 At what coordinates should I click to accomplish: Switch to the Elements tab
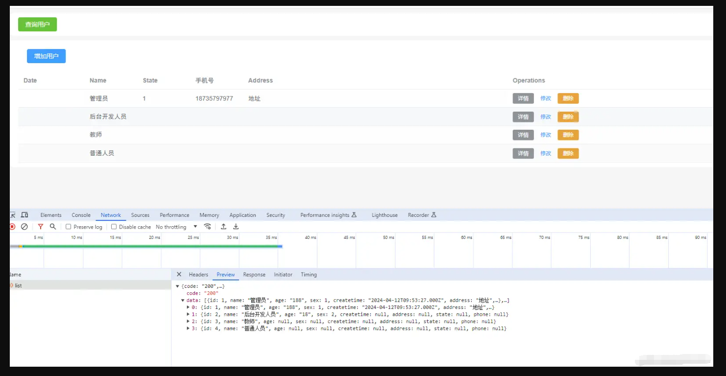(51, 215)
